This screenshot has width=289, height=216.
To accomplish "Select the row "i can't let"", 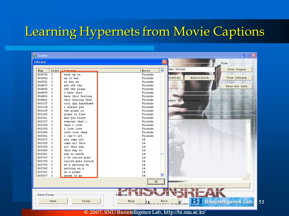I will point(98,136).
